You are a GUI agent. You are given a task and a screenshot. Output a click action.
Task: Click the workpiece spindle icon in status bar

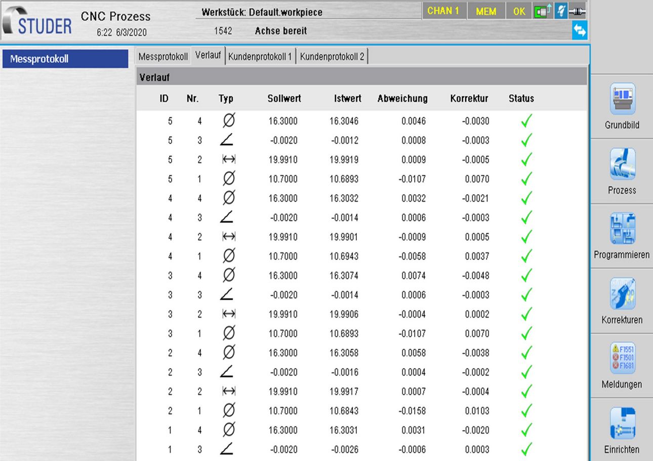click(x=577, y=11)
